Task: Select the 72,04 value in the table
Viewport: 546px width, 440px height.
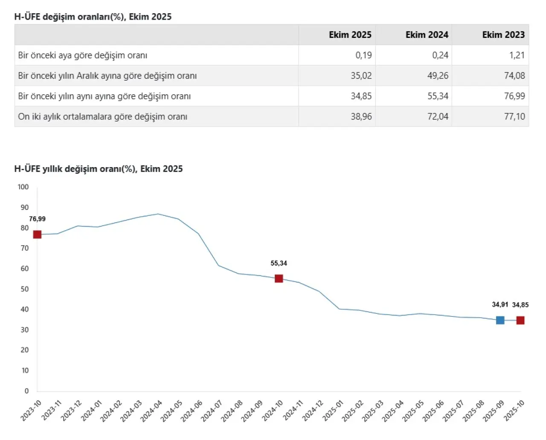Action: 438,117
